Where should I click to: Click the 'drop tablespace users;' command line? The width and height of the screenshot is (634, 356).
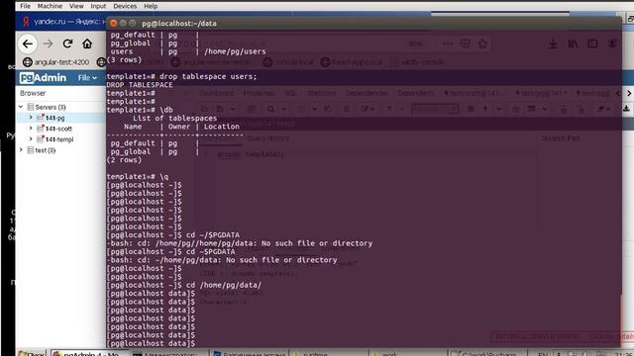[x=181, y=76]
